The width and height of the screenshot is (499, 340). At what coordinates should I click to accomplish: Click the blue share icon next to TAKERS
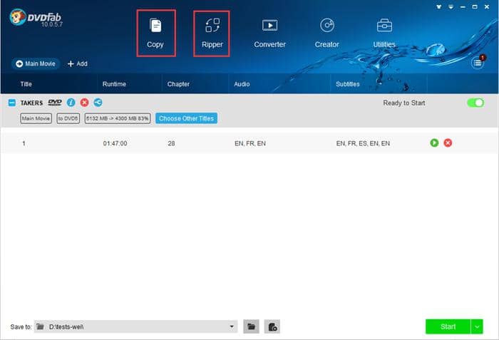tap(98, 103)
